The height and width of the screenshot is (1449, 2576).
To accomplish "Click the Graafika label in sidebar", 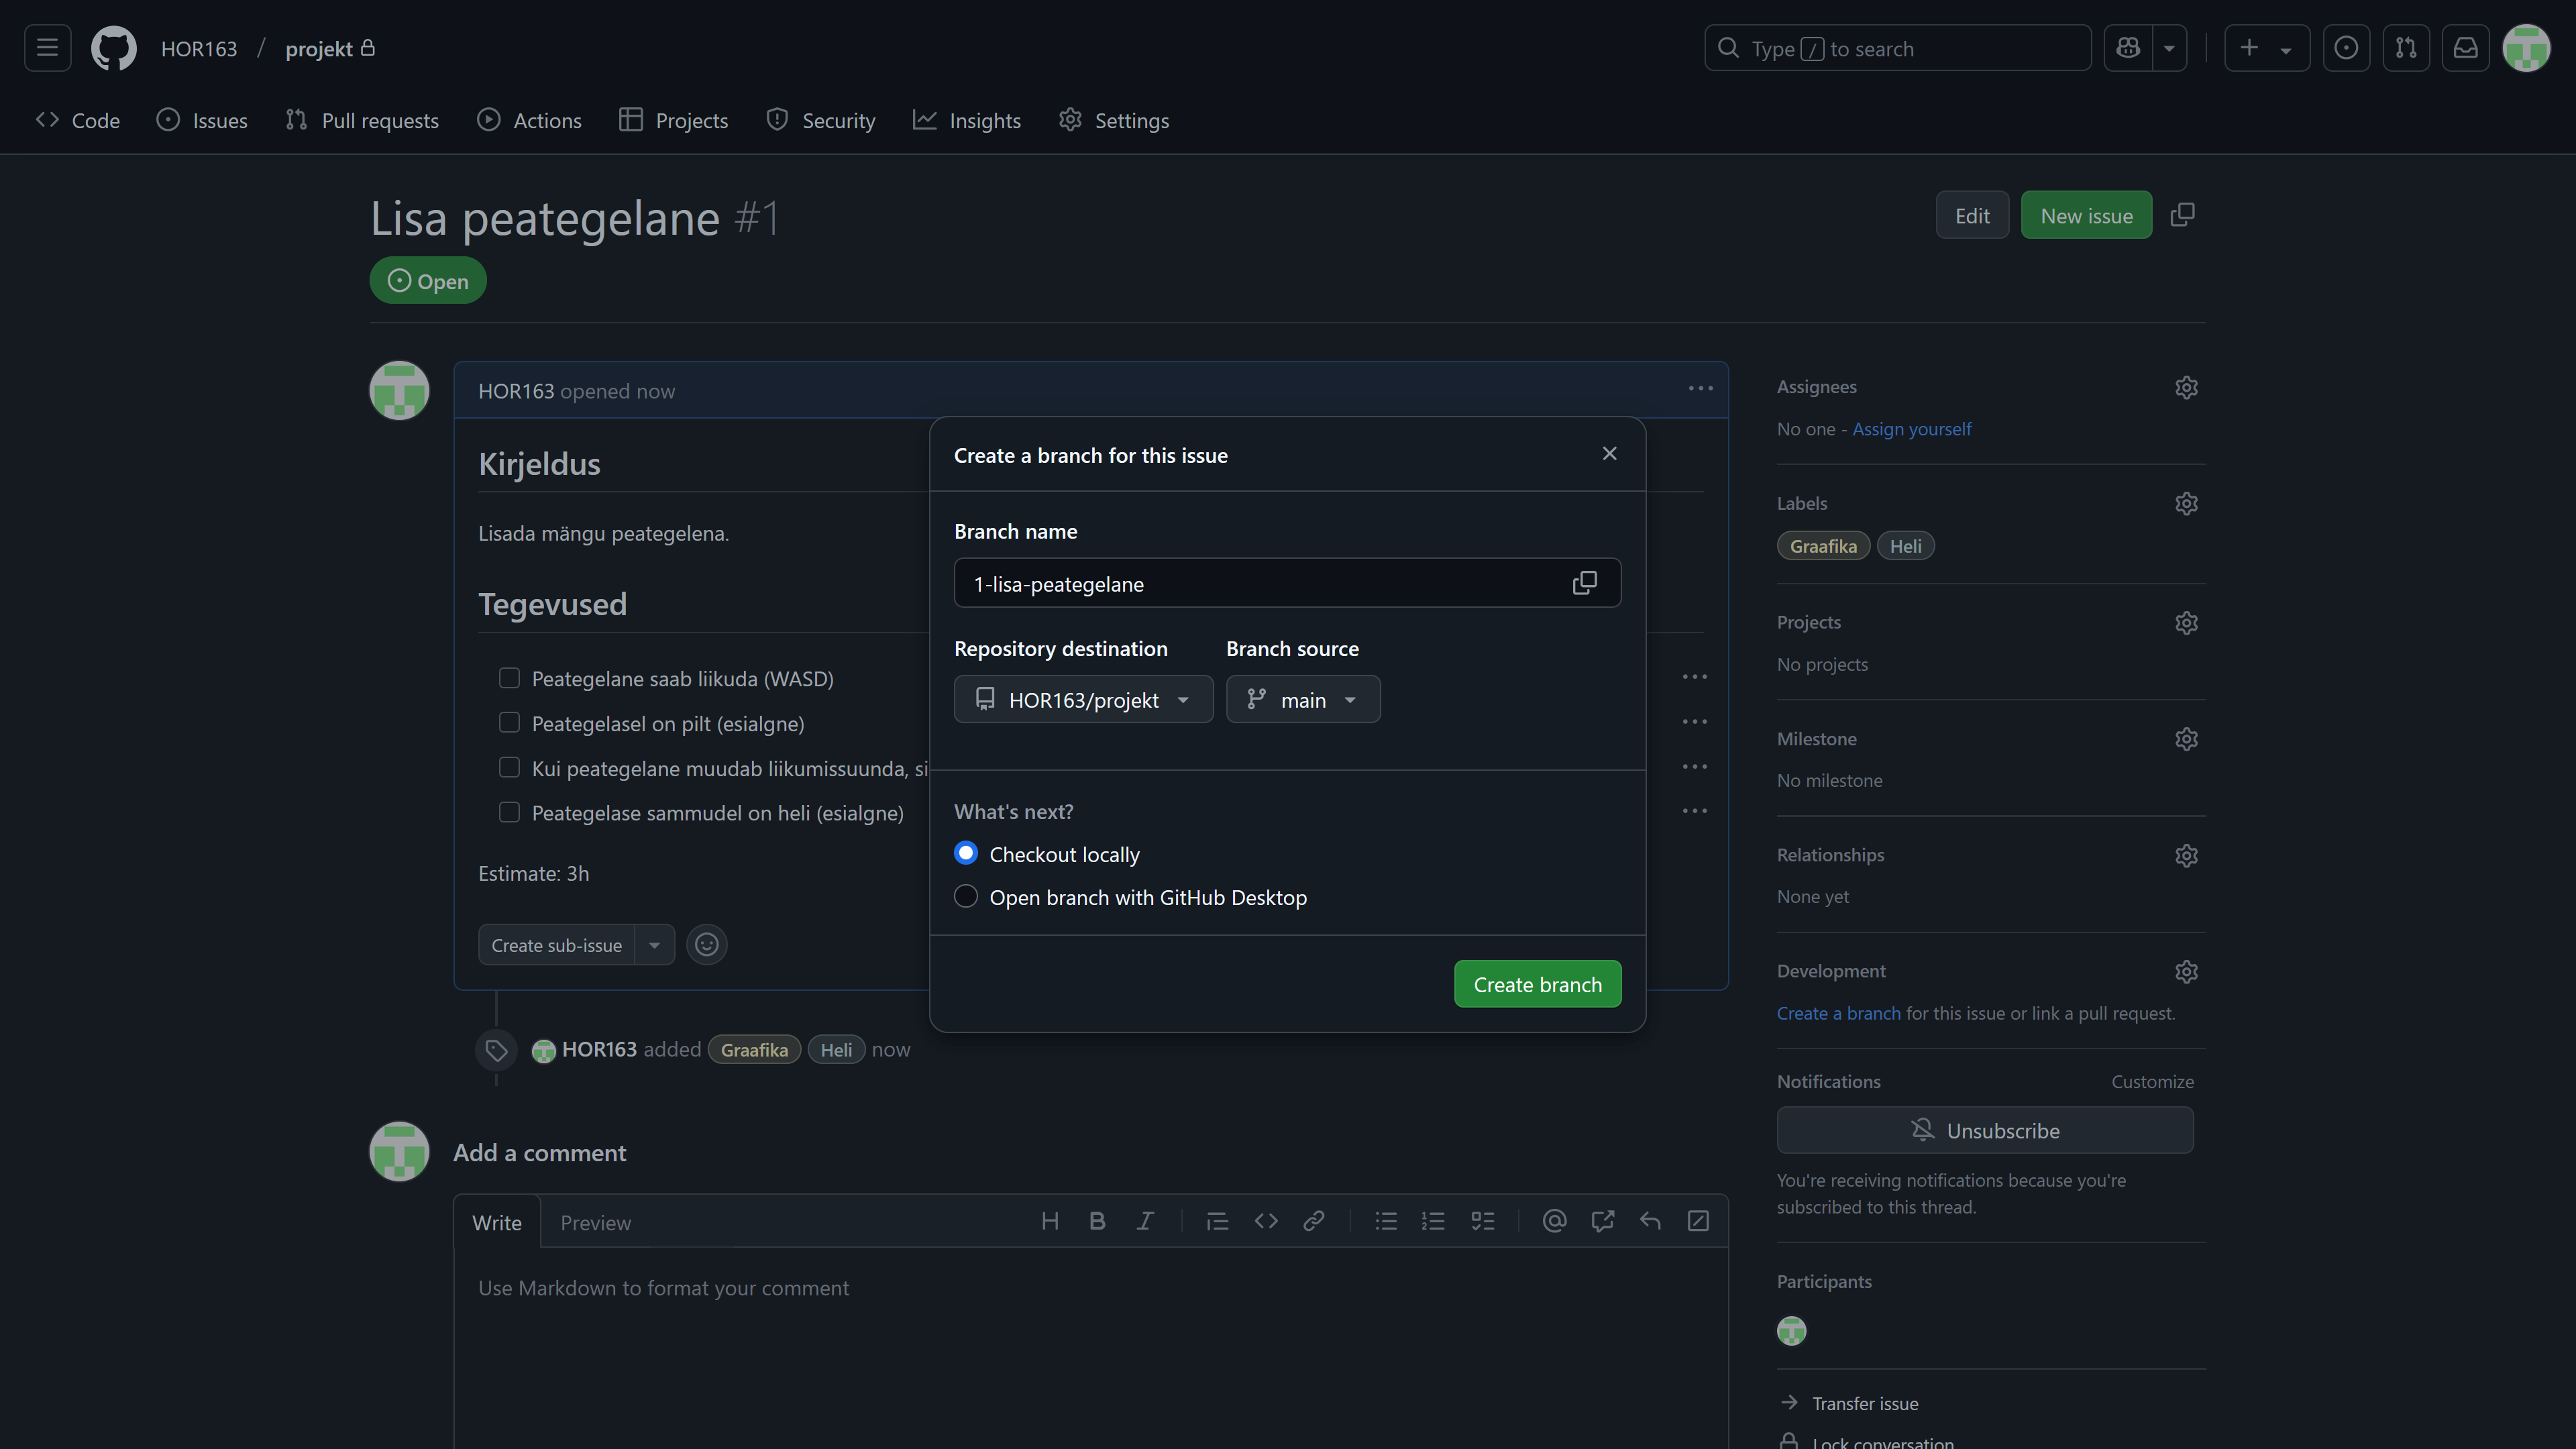I will pos(1823,546).
